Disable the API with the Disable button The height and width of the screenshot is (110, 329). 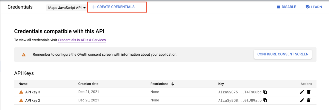[x=286, y=7]
